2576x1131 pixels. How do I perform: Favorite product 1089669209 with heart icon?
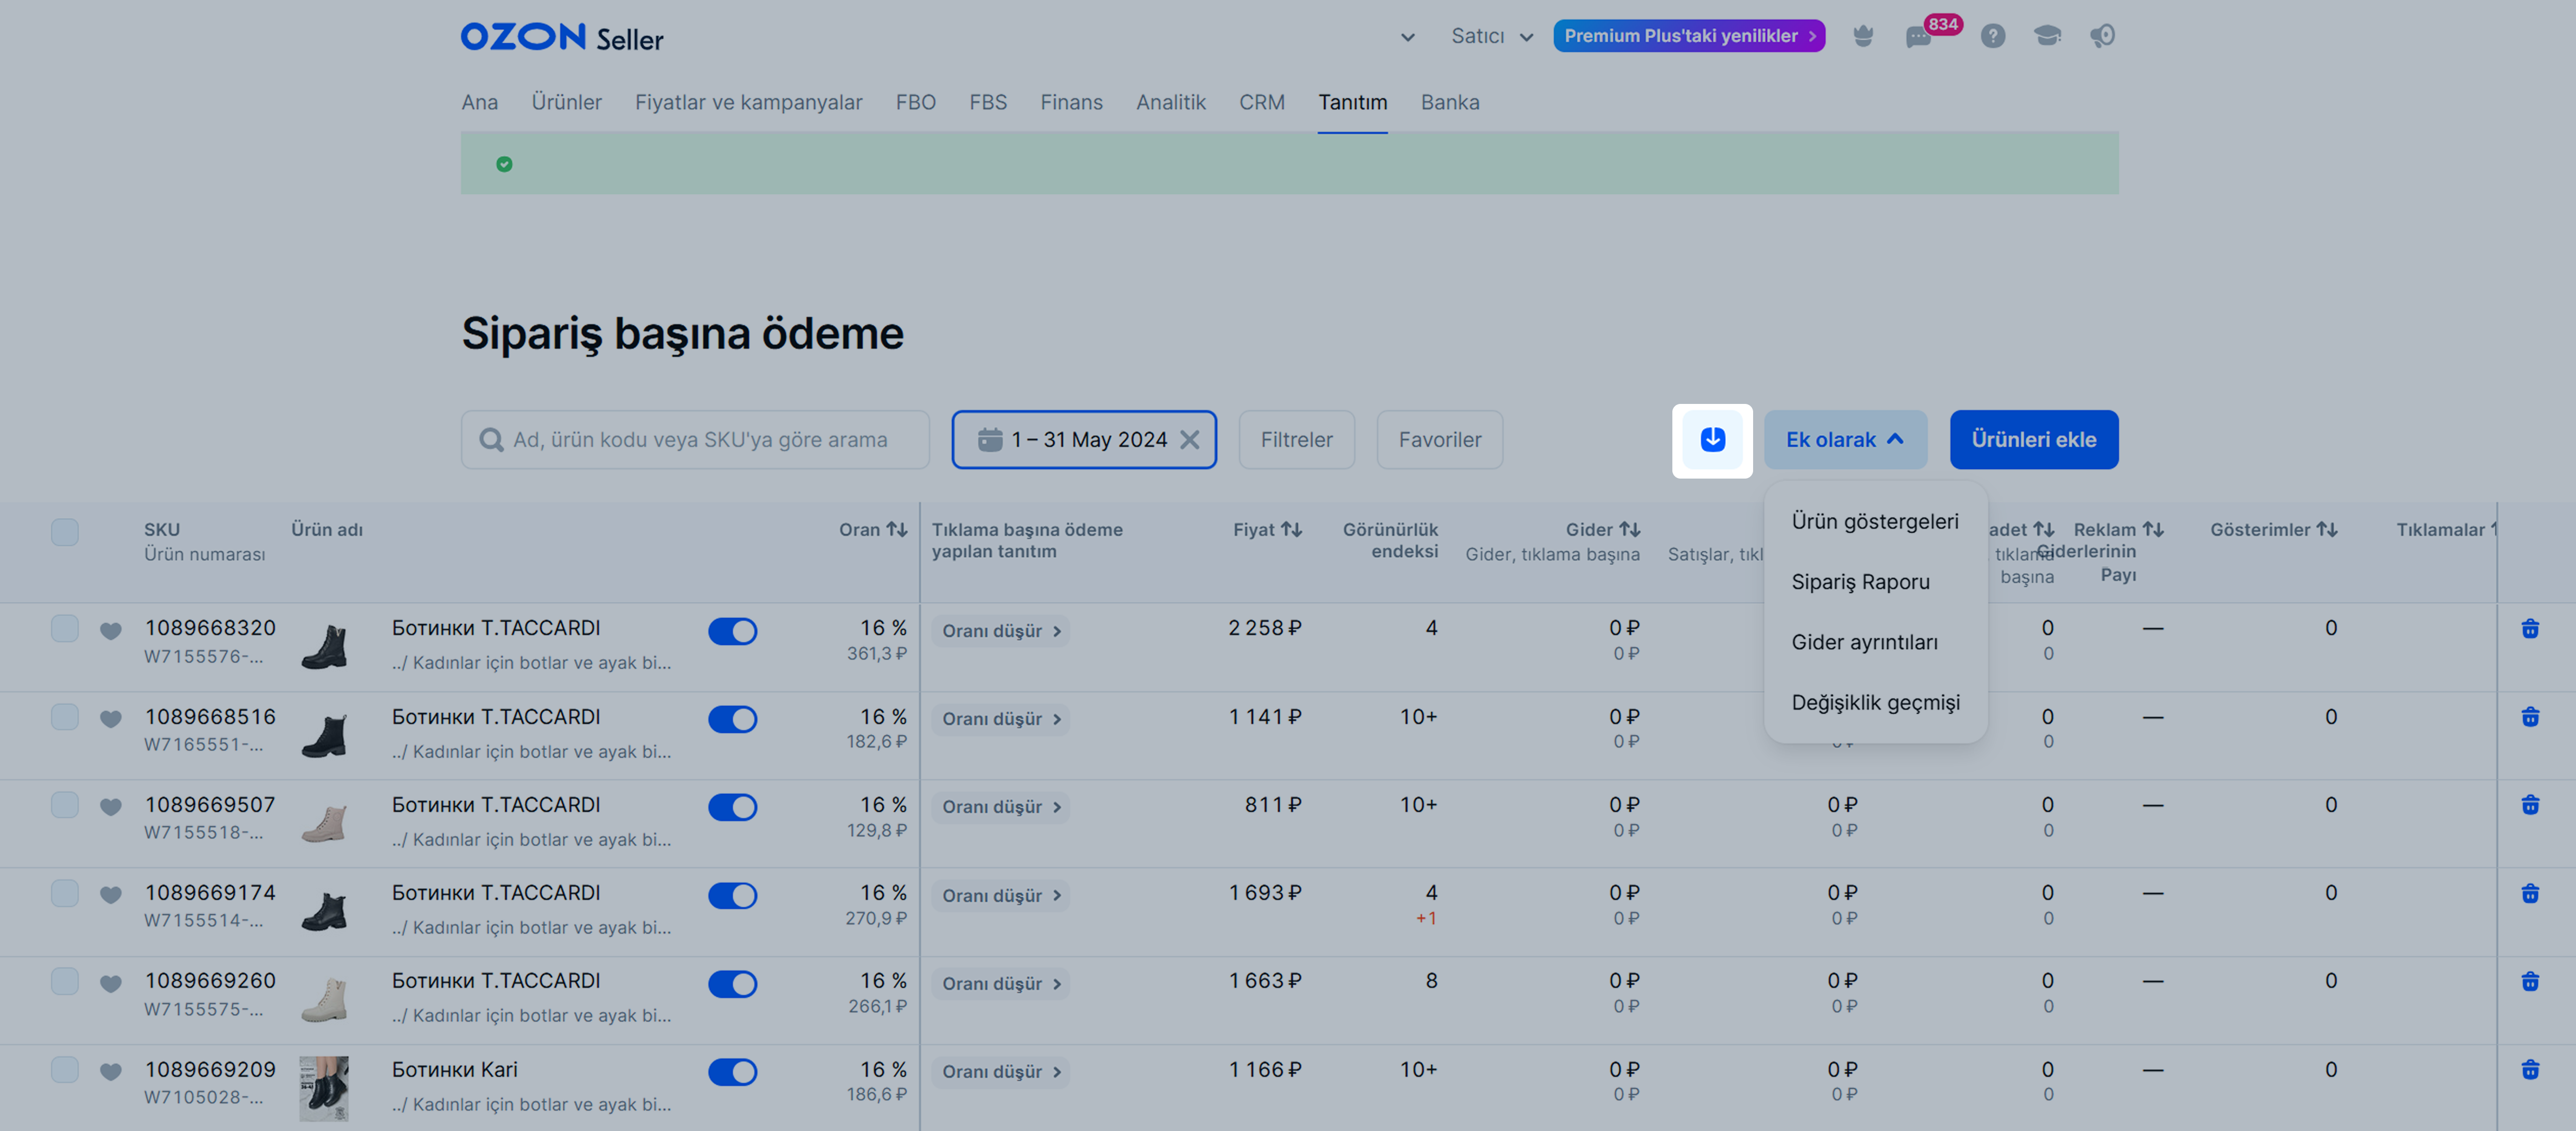coord(111,1071)
